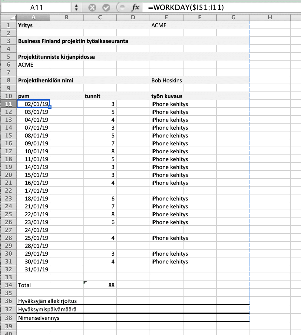
Task: Select hours value 4 for 04/01/19
Action: [x=100, y=120]
